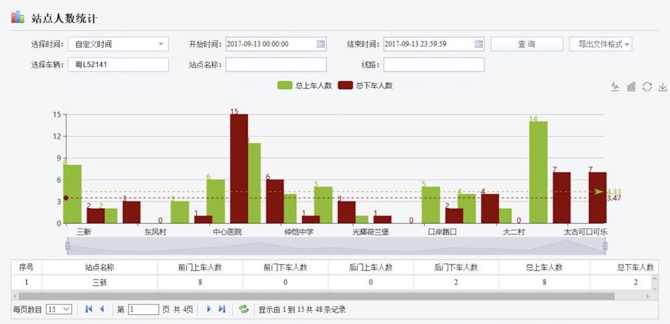Open 导出文件格式 dropdown
Screen dimensions: 670x324
point(601,44)
